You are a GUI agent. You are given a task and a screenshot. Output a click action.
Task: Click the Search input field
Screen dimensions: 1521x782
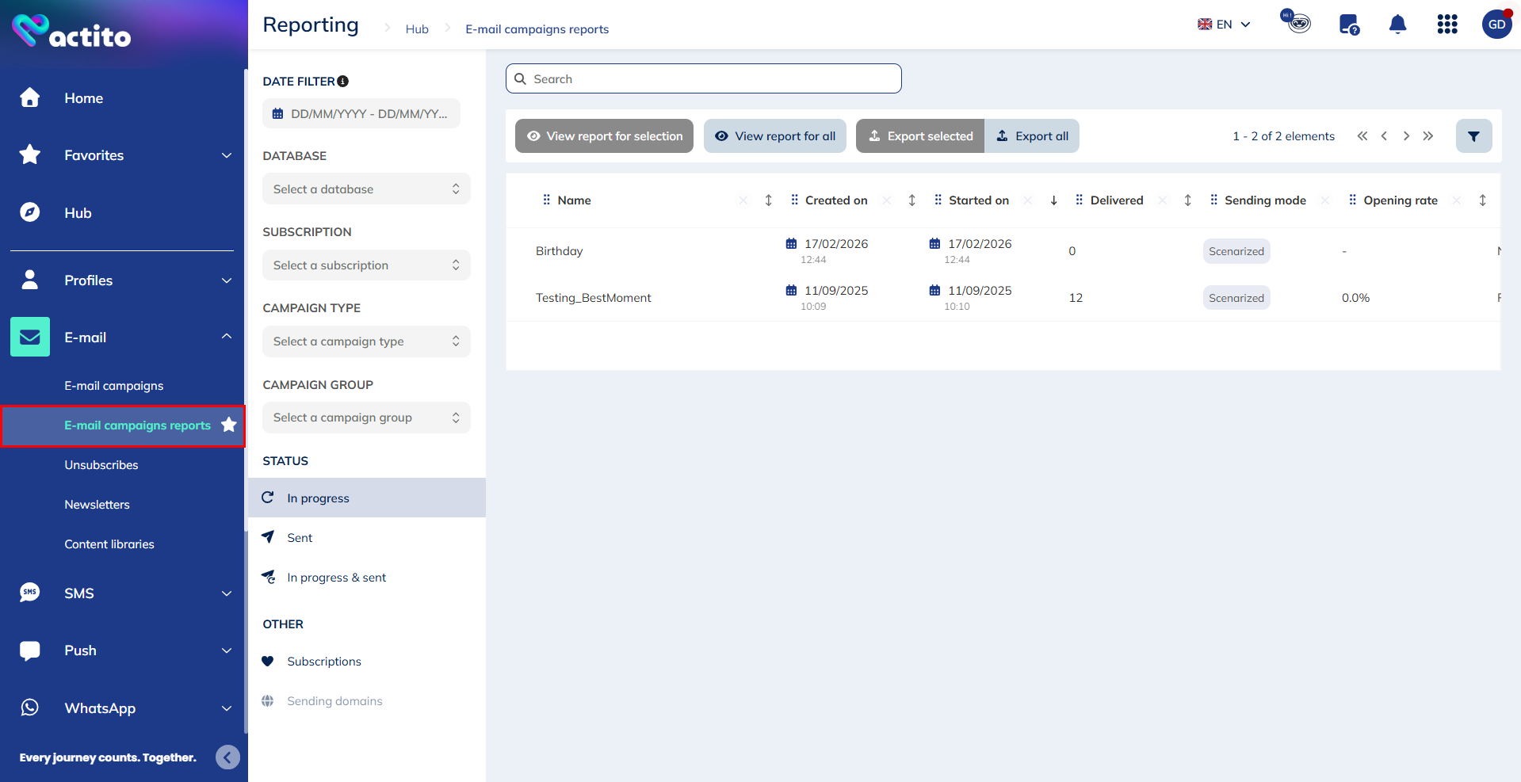click(703, 79)
